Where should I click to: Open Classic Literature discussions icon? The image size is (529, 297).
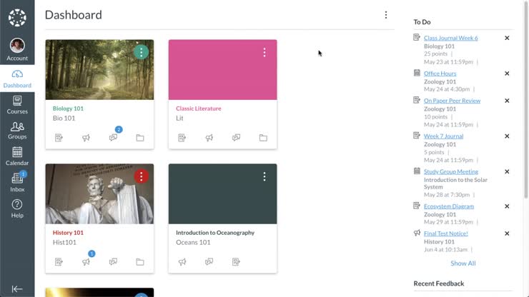pos(236,138)
